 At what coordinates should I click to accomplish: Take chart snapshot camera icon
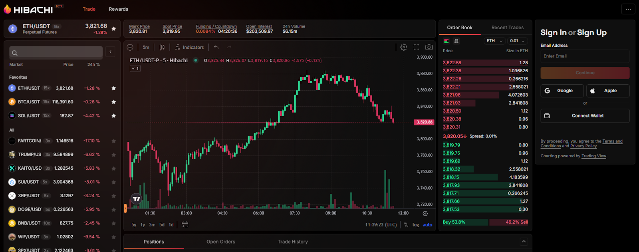[429, 47]
